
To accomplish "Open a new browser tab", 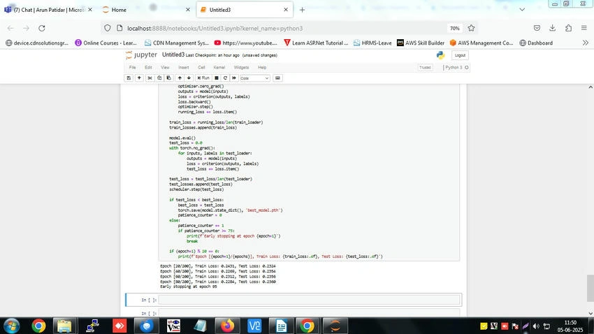I will (302, 10).
